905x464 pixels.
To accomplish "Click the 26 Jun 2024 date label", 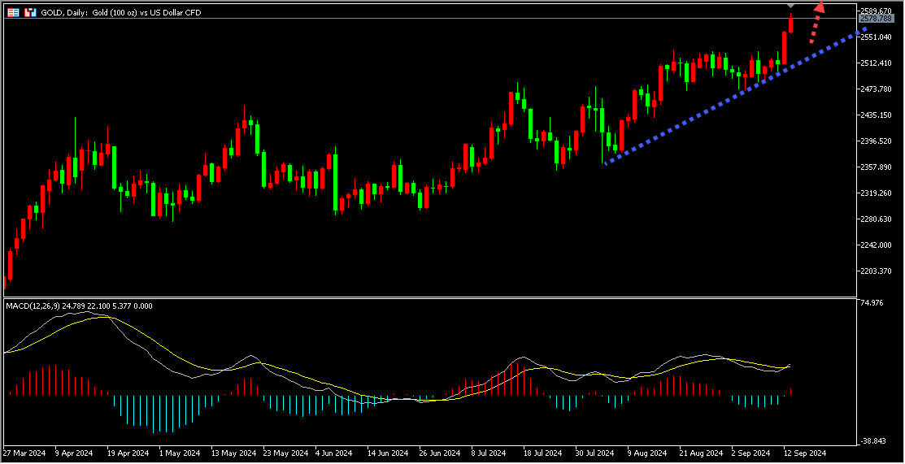I will [440, 453].
